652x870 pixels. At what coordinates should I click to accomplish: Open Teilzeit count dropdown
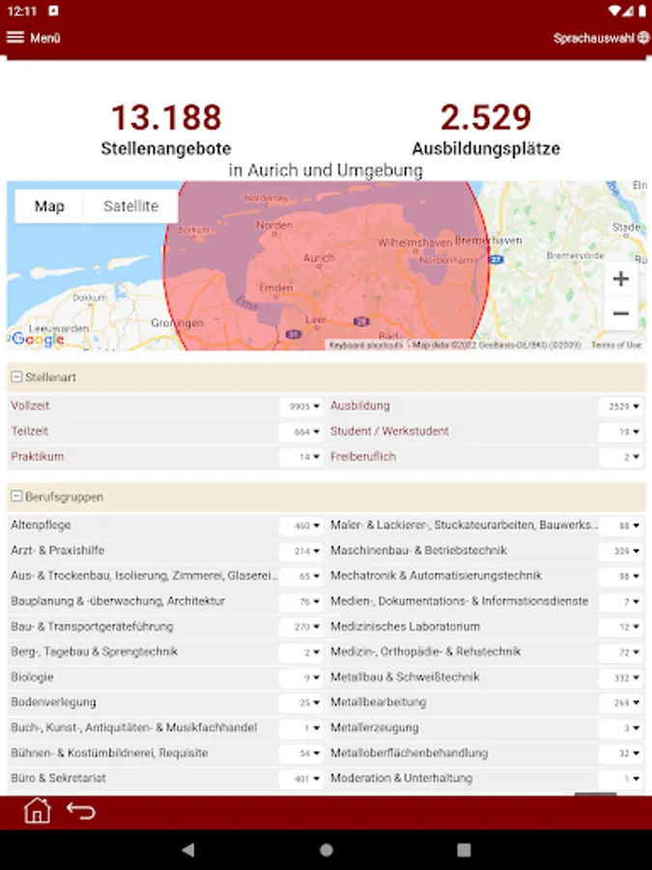click(x=301, y=432)
